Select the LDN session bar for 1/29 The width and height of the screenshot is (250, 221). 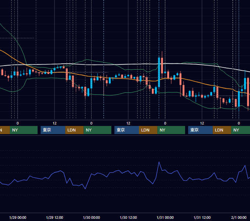pos(75,130)
